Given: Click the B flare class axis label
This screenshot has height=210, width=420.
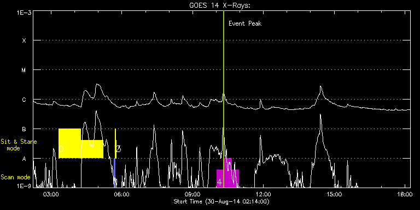Looking at the screenshot, I should point(24,129).
